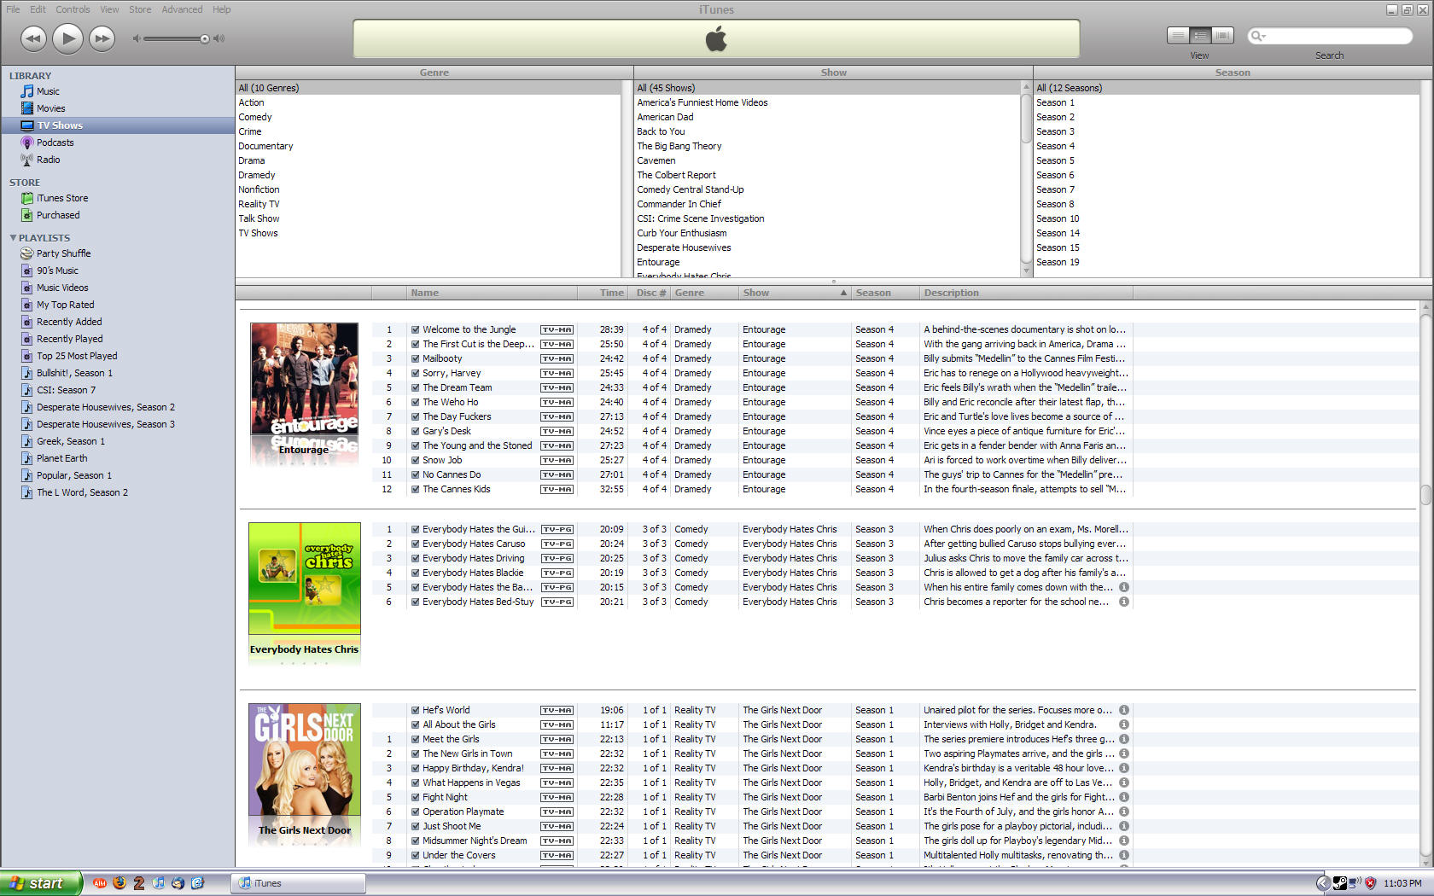Screen dimensions: 1434x896
Task: Uncheck the Welcome to the Jungle episode
Action: [415, 329]
